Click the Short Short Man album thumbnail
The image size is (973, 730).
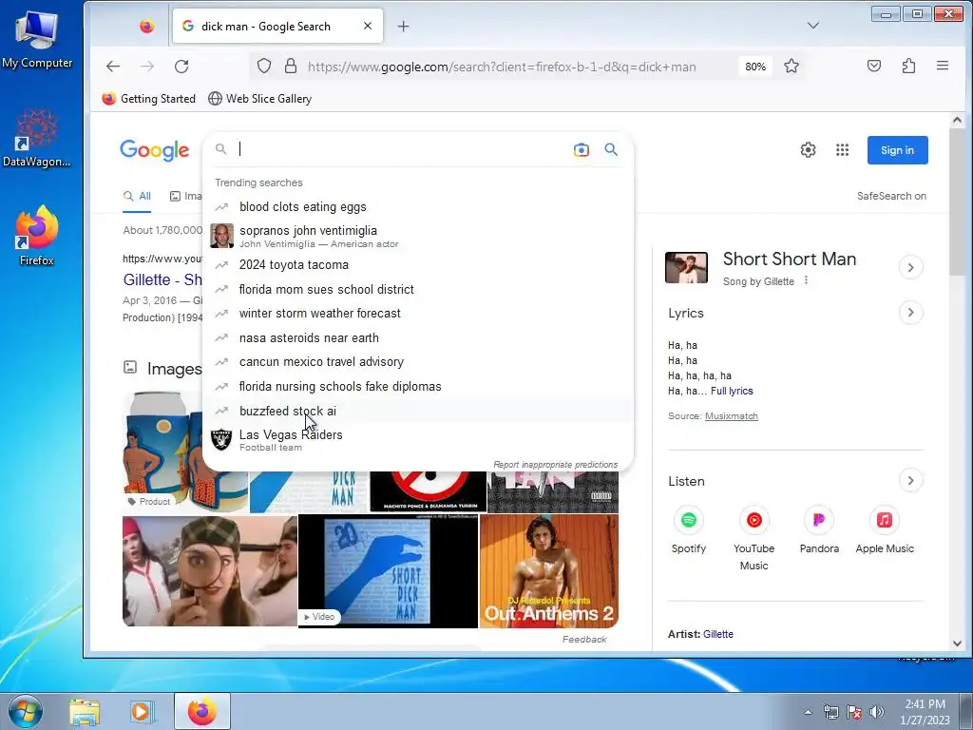point(686,267)
